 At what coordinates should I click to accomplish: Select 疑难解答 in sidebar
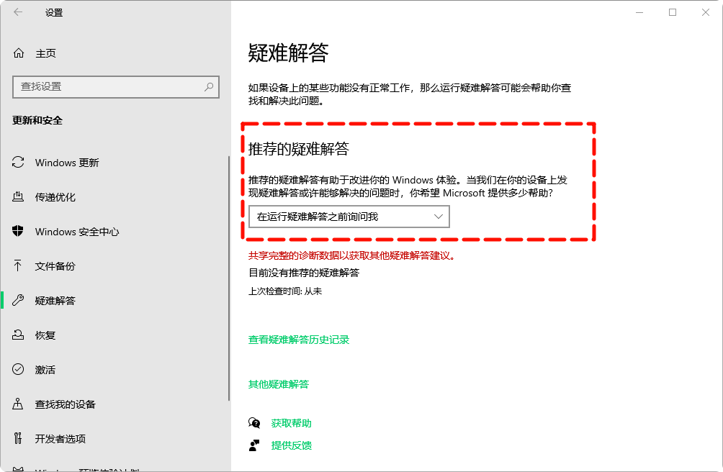click(x=55, y=301)
